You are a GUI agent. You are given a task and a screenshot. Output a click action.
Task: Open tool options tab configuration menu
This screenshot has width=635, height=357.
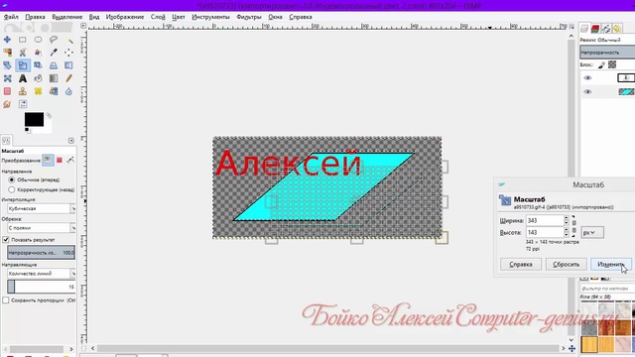coord(71,141)
